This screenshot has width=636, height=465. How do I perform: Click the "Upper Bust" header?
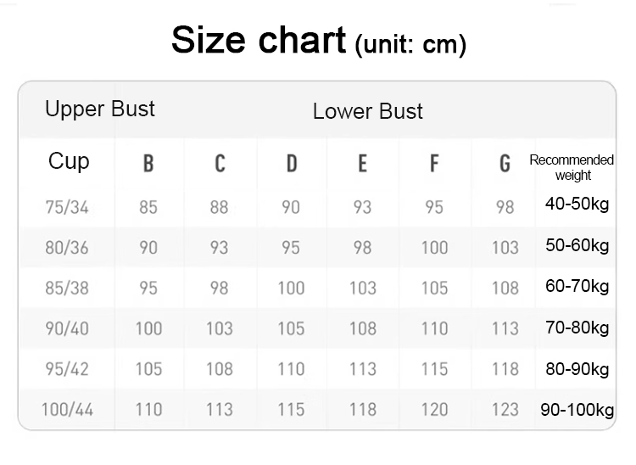pos(100,109)
